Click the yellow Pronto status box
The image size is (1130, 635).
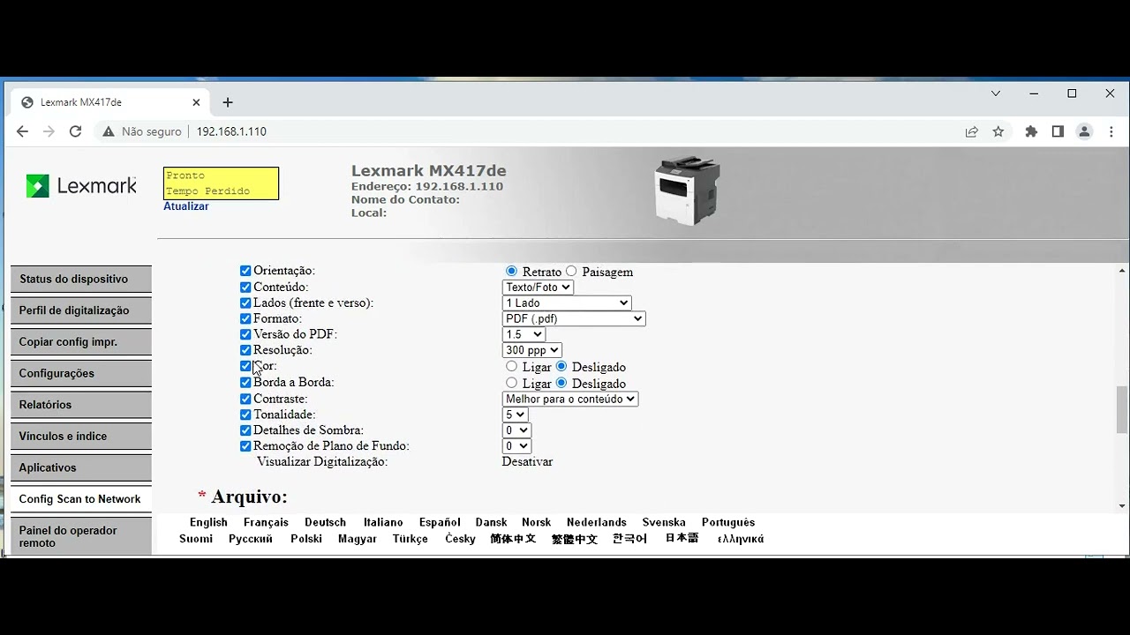tap(221, 183)
